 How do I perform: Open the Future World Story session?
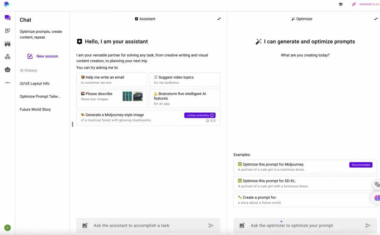click(x=35, y=109)
